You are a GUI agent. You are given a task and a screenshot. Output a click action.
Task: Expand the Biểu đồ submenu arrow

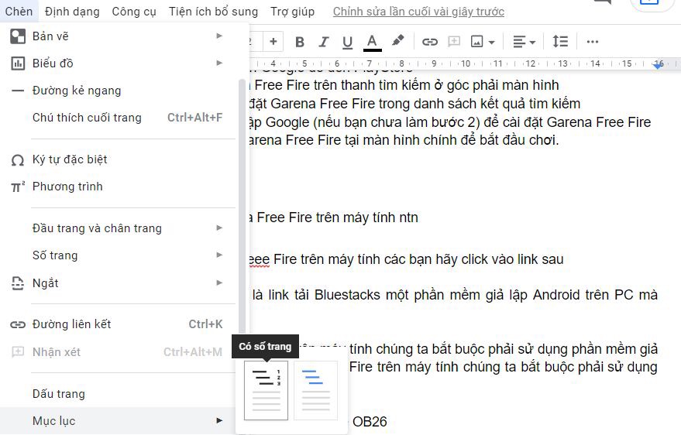[219, 63]
